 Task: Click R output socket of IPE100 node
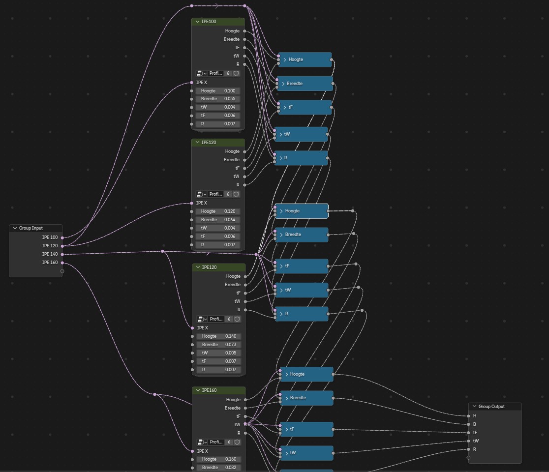(244, 64)
